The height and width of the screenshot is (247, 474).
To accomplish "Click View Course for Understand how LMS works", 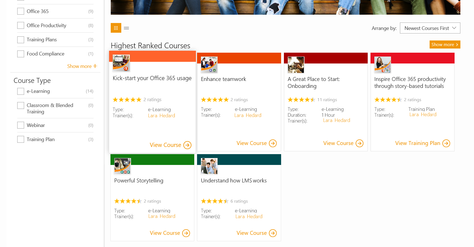I will coord(251,233).
